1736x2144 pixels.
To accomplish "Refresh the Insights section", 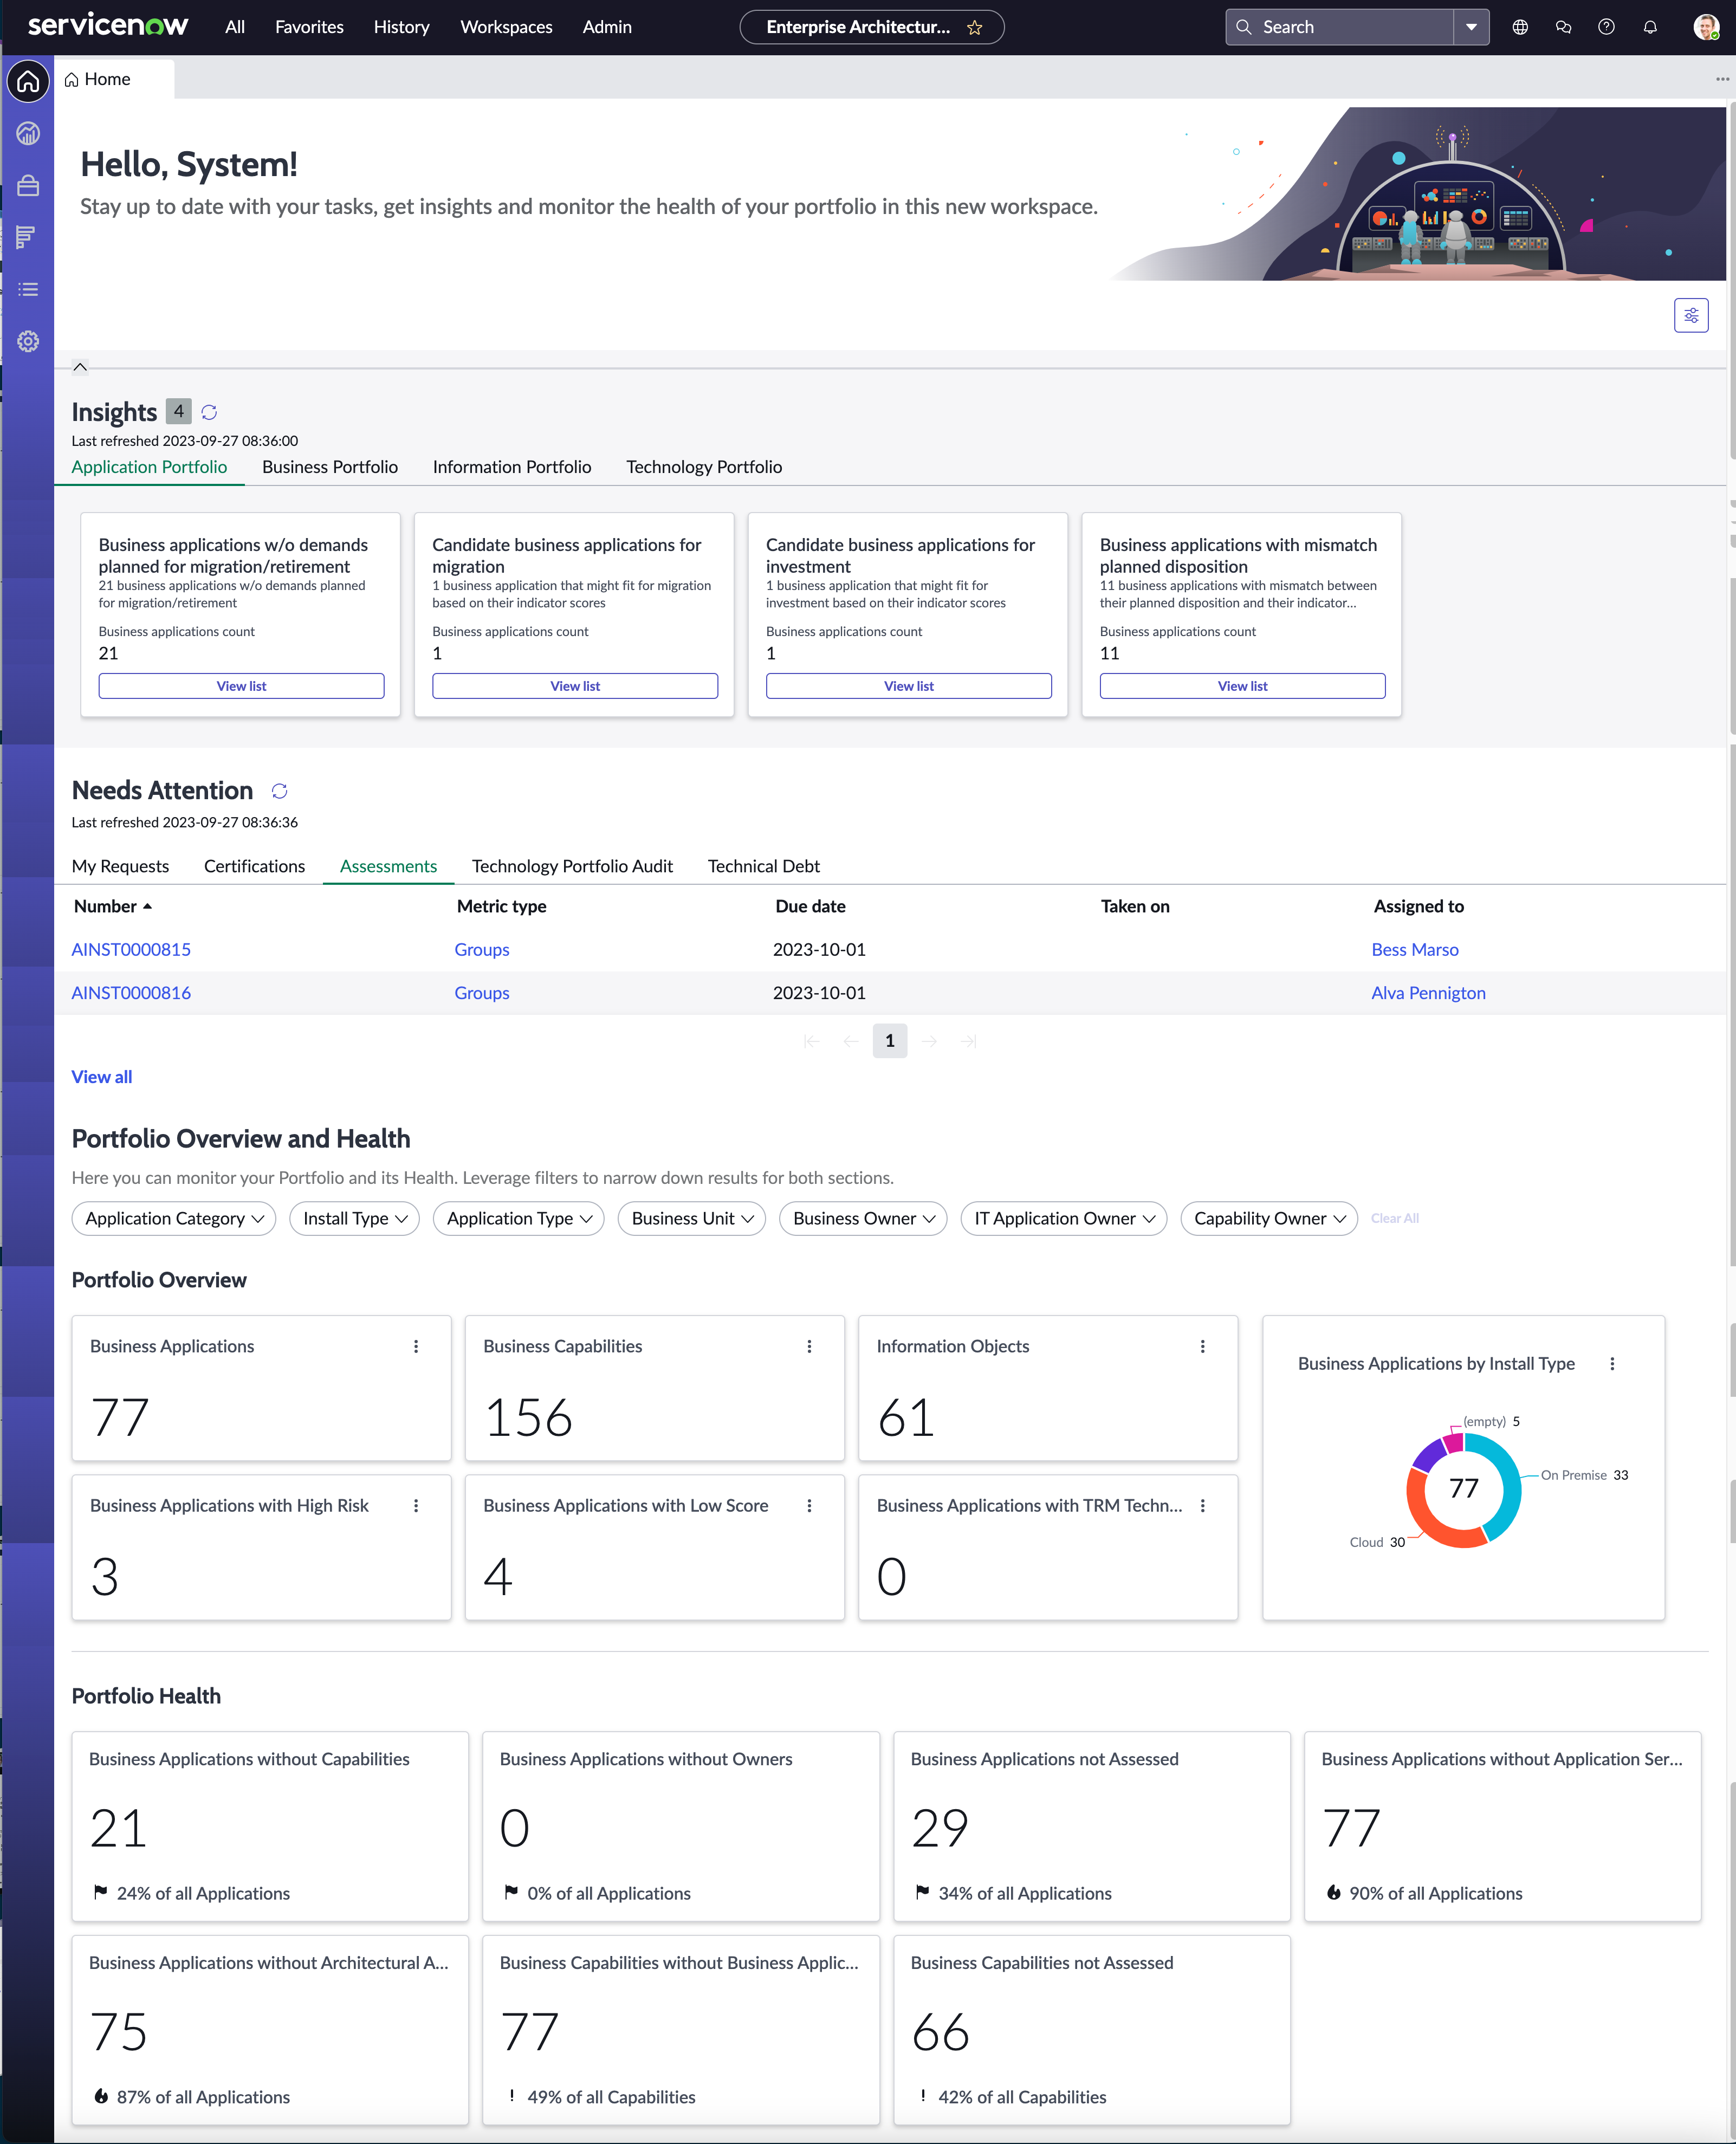I will [209, 412].
